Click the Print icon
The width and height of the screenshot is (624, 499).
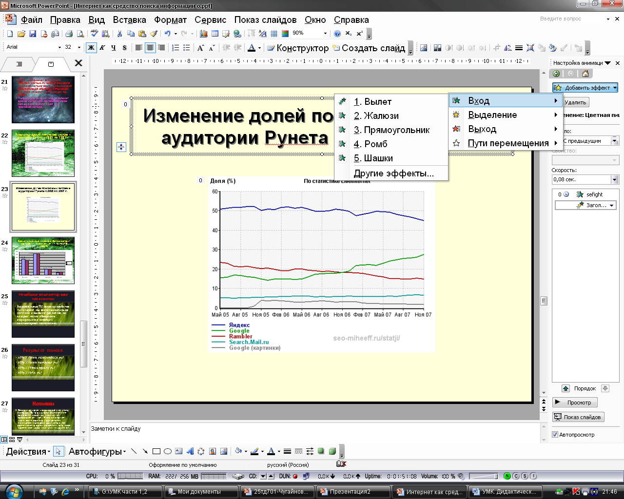(69, 34)
